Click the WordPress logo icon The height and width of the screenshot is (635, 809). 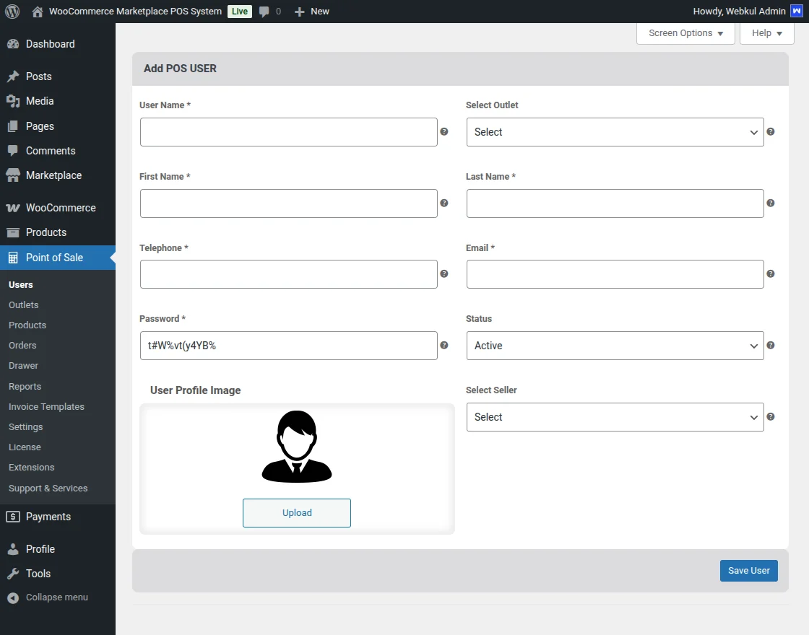coord(12,12)
